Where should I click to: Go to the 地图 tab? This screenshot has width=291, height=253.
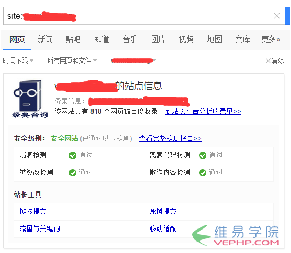(214, 39)
